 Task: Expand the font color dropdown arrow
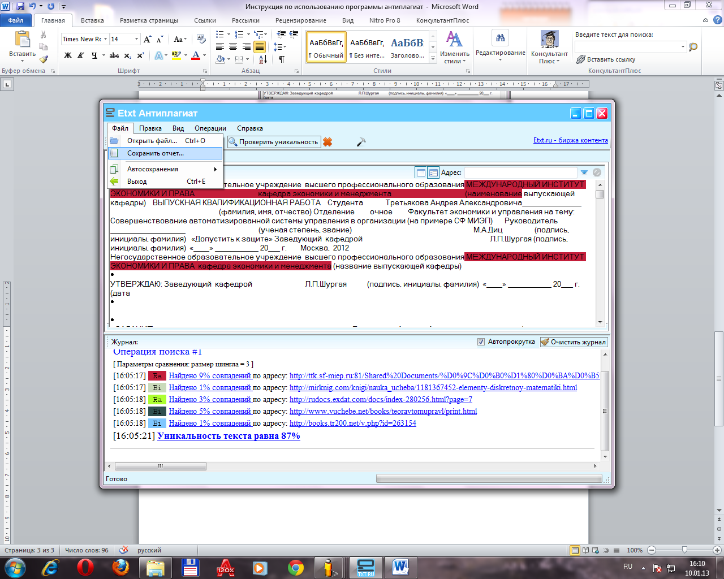click(x=205, y=55)
